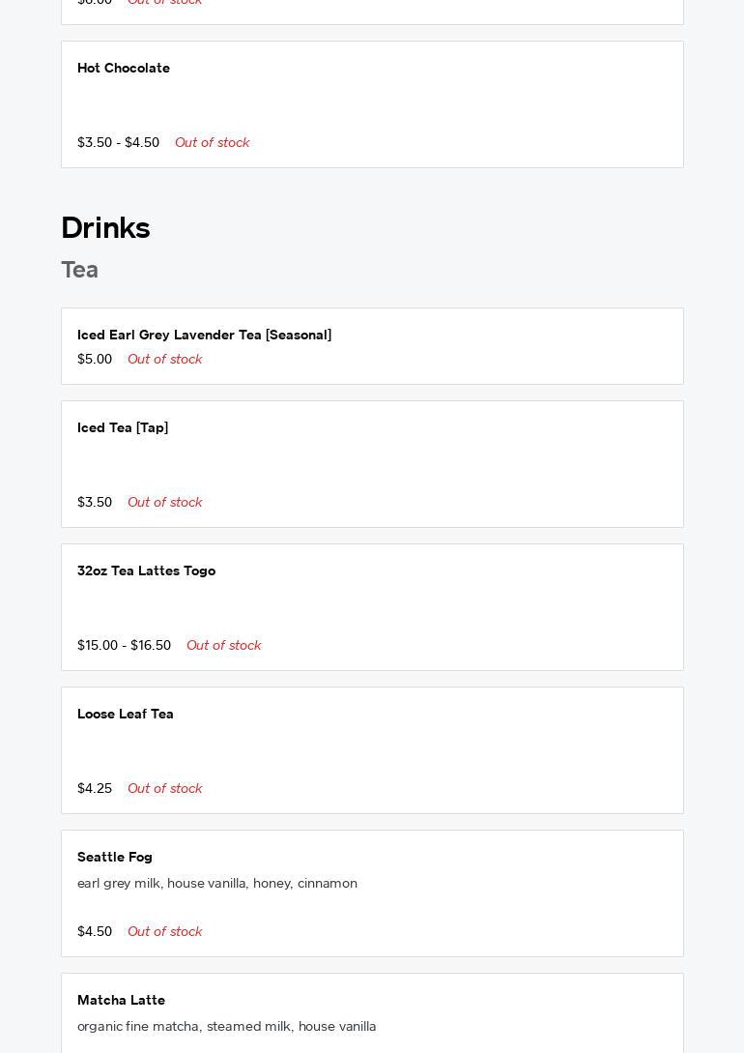Open Iced Earl Grey Lavender Tea [Seasonal] item

click(204, 336)
